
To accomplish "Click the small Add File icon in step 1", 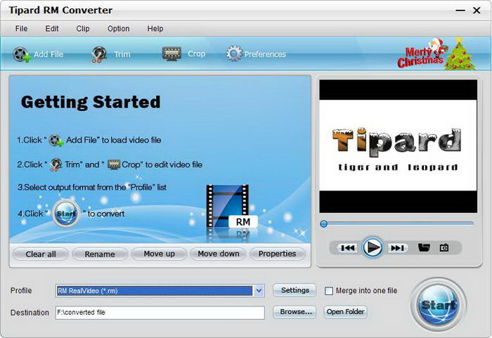I will click(x=56, y=141).
